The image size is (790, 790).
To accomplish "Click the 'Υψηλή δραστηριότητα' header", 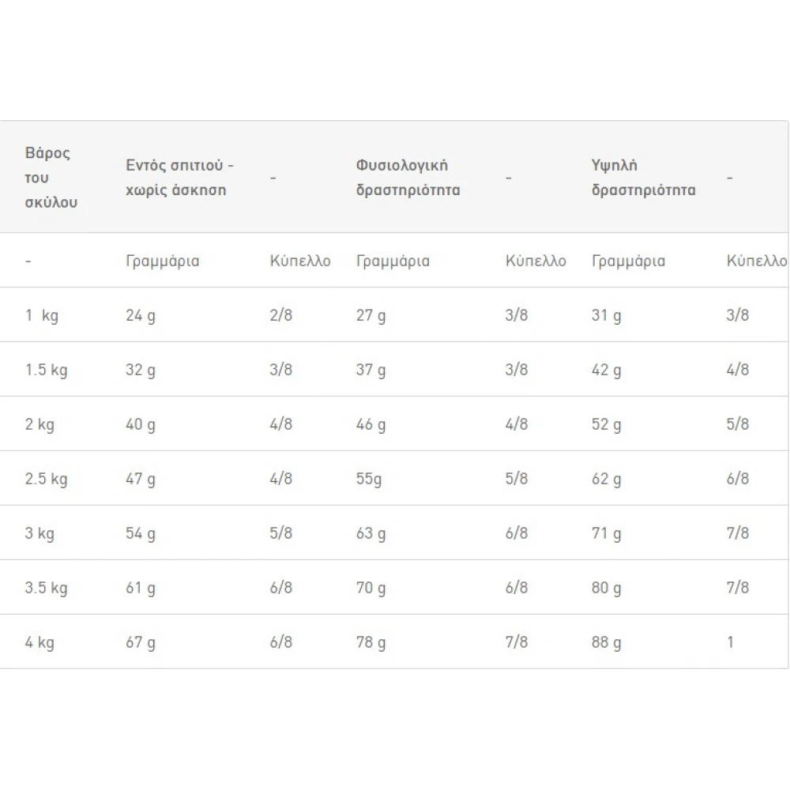I will point(643,177).
